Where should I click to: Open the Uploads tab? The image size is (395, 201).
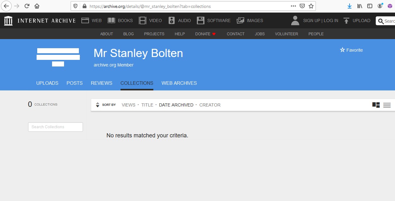(x=47, y=83)
